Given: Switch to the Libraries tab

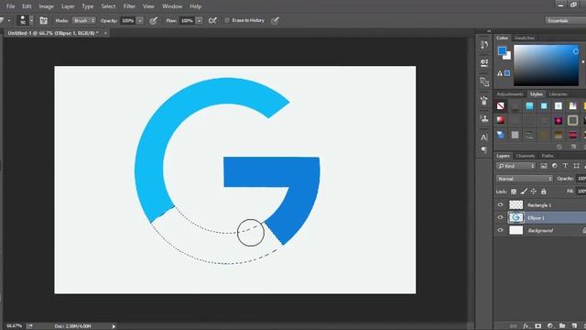Looking at the screenshot, I should pyautogui.click(x=558, y=93).
